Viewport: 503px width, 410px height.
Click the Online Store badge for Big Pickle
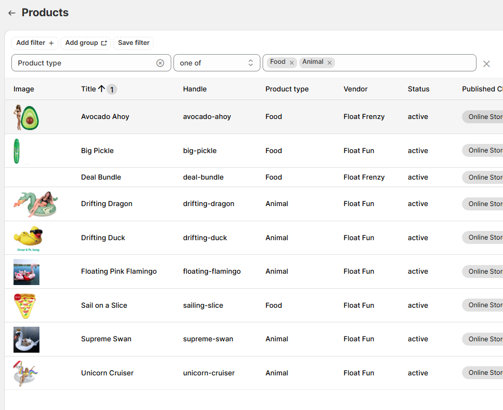coord(484,150)
